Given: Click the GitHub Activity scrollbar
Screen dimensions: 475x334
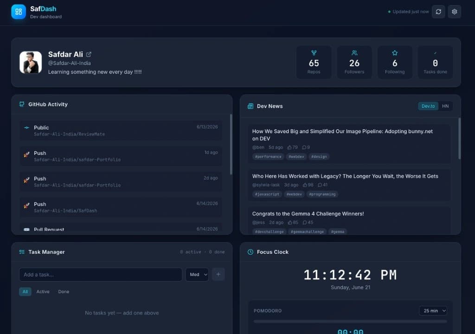Looking at the screenshot, I should pos(231,144).
